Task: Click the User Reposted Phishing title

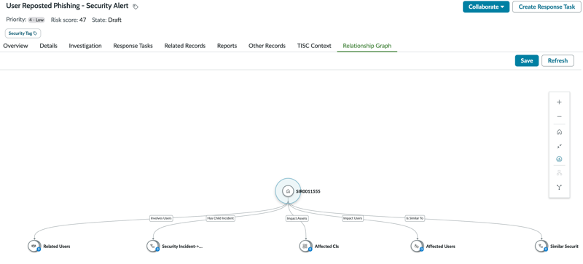Action: pos(67,7)
